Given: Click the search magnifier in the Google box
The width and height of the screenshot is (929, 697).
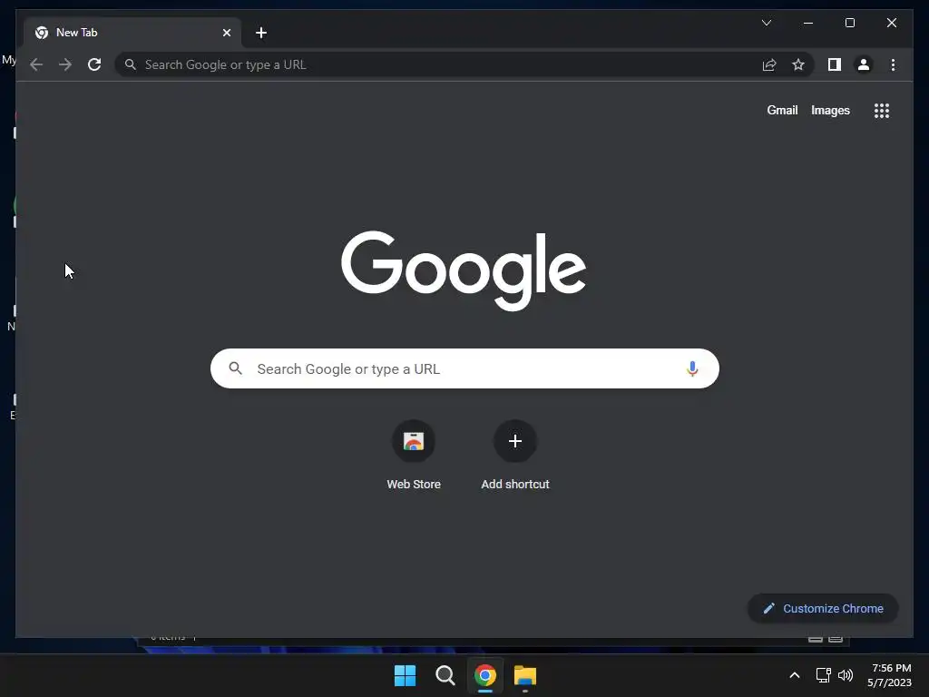Looking at the screenshot, I should (235, 368).
